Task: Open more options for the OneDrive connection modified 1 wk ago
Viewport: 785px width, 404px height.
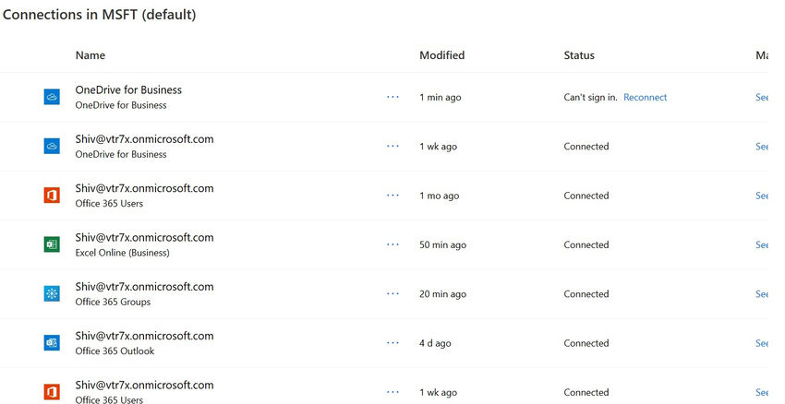Action: point(393,146)
